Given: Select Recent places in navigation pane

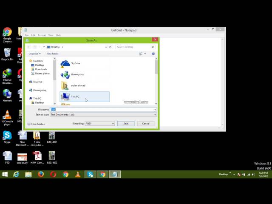Looking at the screenshot, I should pos(42,74).
